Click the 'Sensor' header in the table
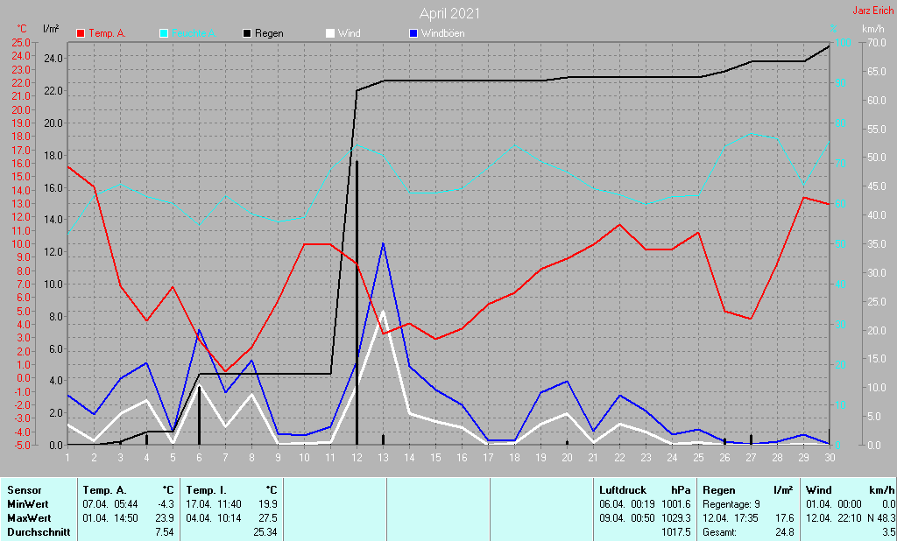Screen dimensions: 897x541 25,490
